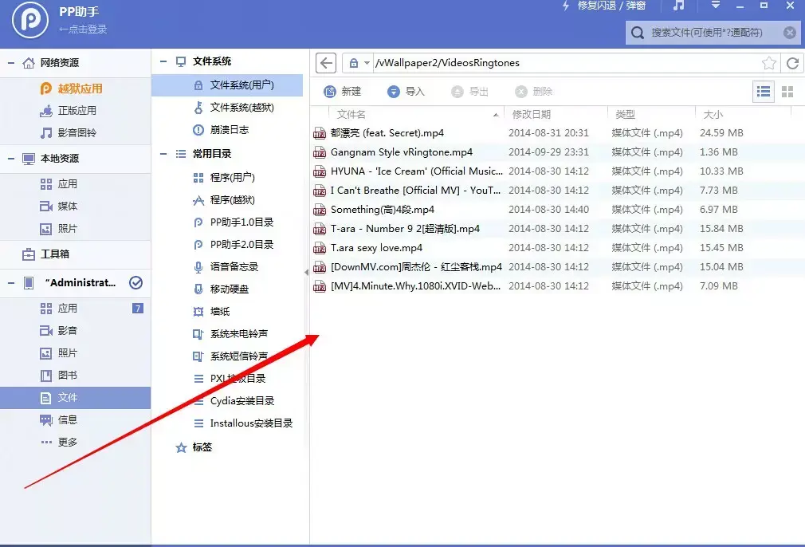Collapse the 常用目录 tree group
The height and width of the screenshot is (547, 805).
[163, 154]
